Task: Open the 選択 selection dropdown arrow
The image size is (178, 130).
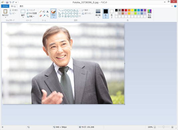Action: pos(23,18)
